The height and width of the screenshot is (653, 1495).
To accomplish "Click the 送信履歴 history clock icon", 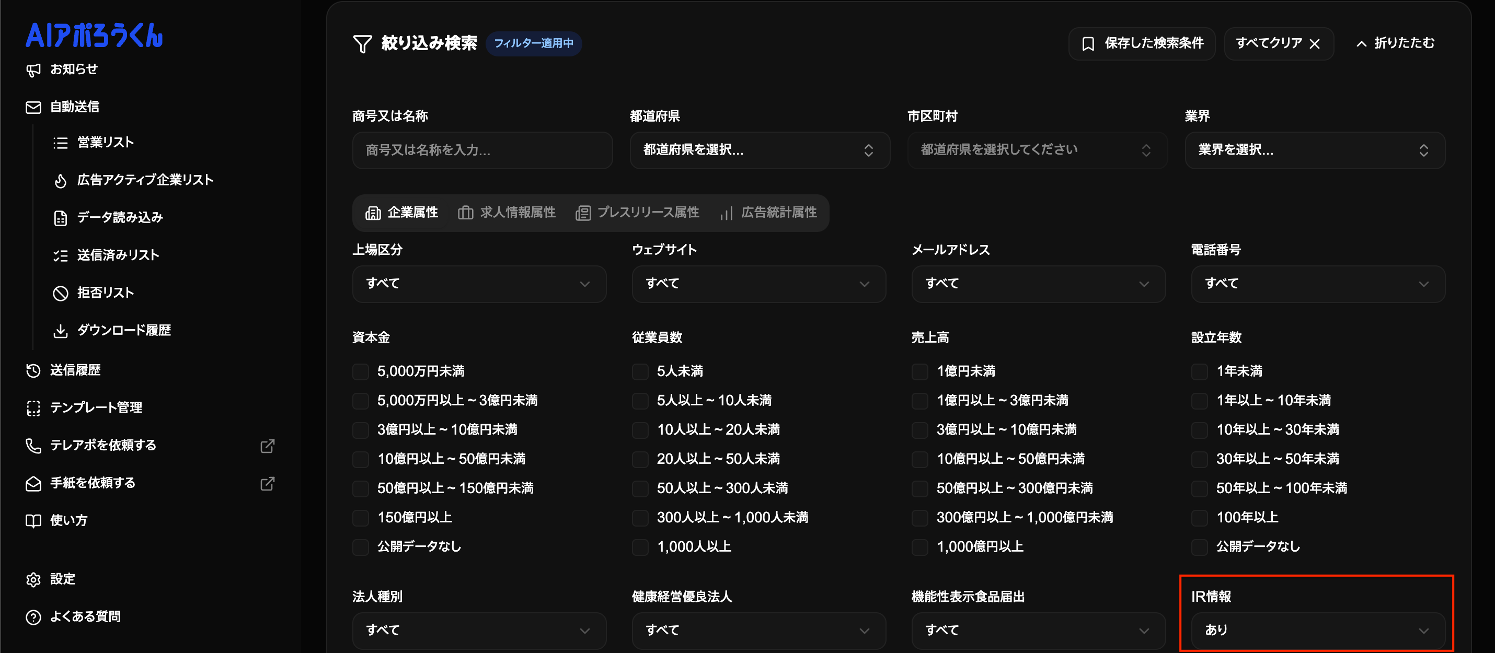I will (x=33, y=370).
